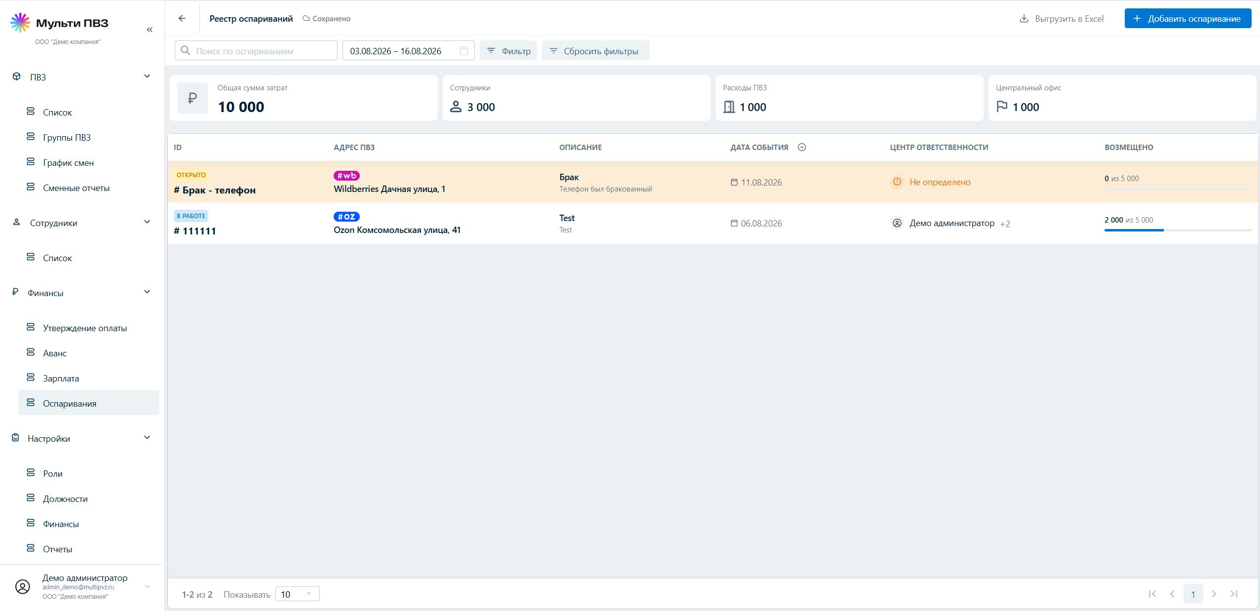Select page 1 pagination button

tap(1193, 594)
